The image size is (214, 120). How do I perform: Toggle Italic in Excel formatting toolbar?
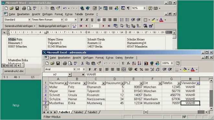(95, 69)
